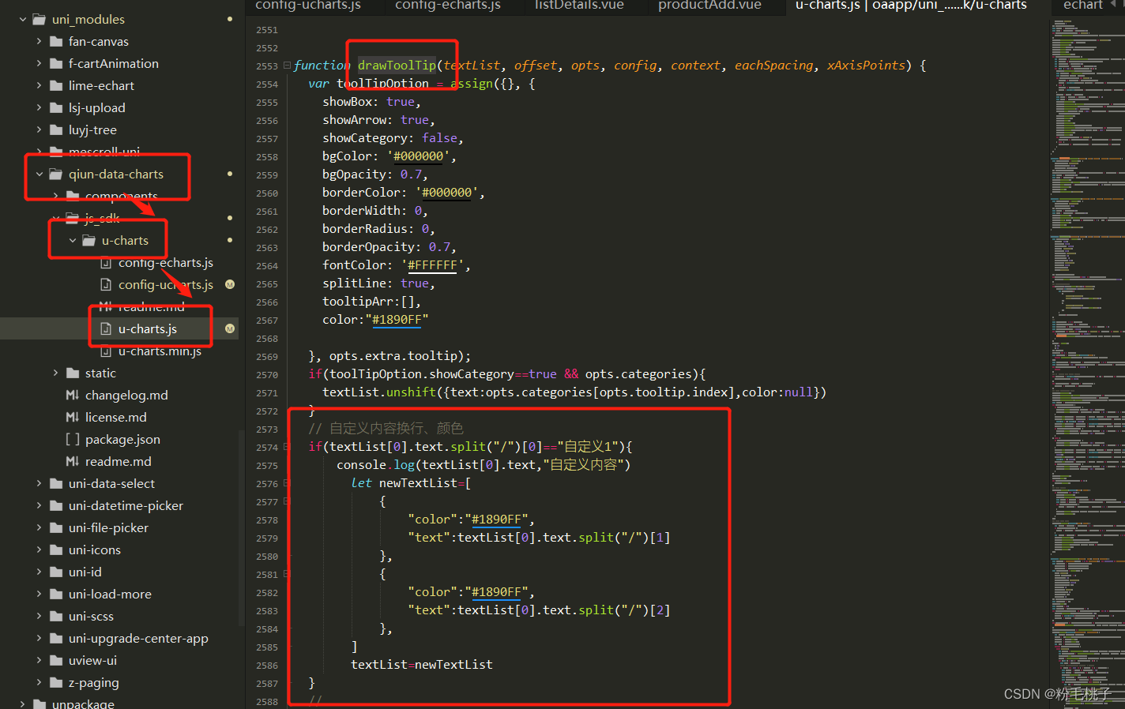
Task: Click the config-ucharts.js file icon
Action: (x=106, y=284)
